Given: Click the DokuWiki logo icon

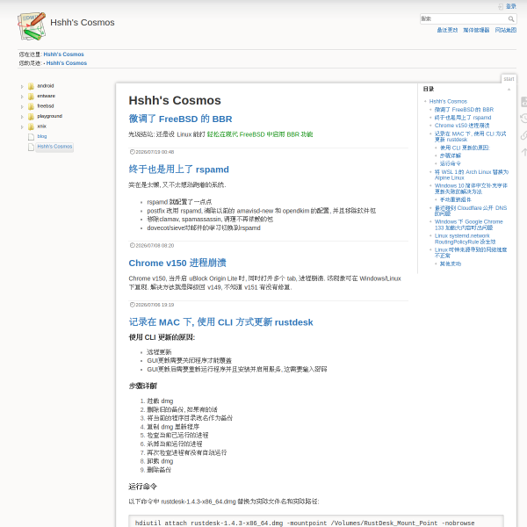Looking at the screenshot, I should click(32, 25).
